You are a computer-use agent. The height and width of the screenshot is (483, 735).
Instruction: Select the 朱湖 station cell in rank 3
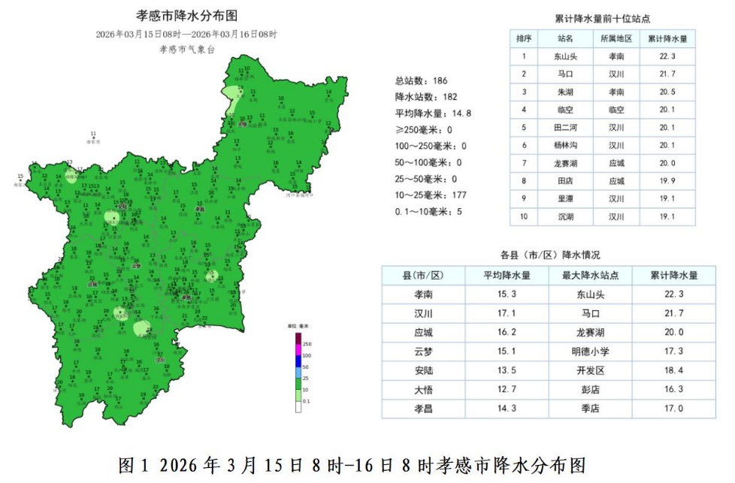click(x=565, y=92)
